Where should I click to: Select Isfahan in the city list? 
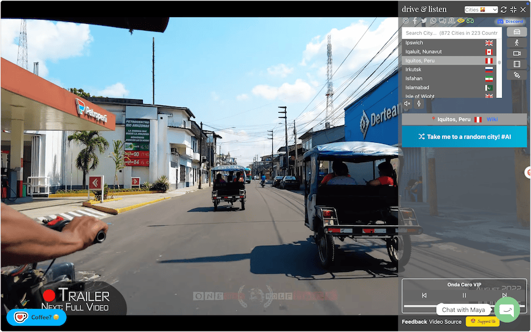pyautogui.click(x=449, y=78)
